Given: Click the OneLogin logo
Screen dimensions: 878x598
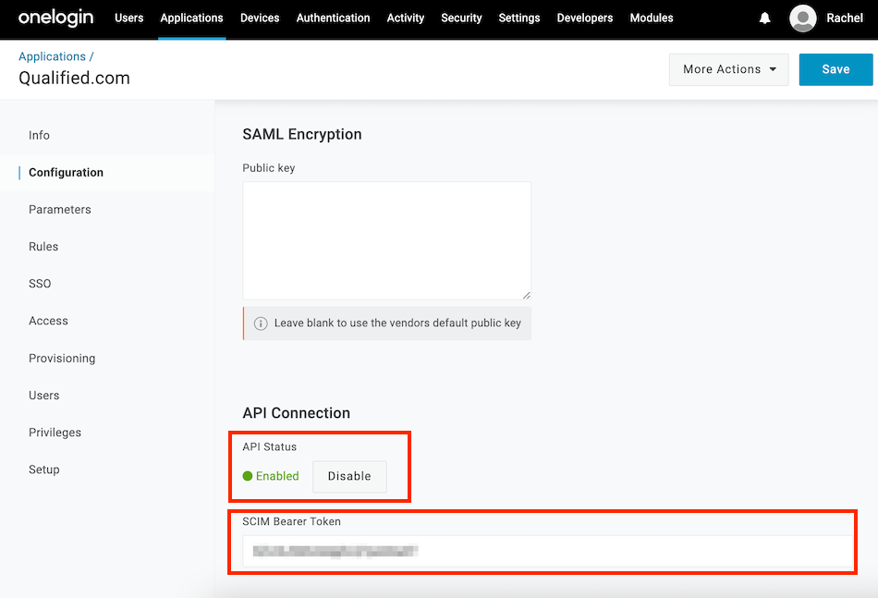Looking at the screenshot, I should click(56, 18).
